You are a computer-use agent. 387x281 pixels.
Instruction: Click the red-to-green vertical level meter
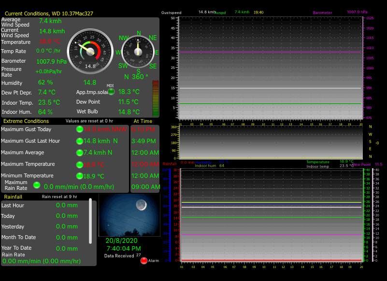pos(155,98)
